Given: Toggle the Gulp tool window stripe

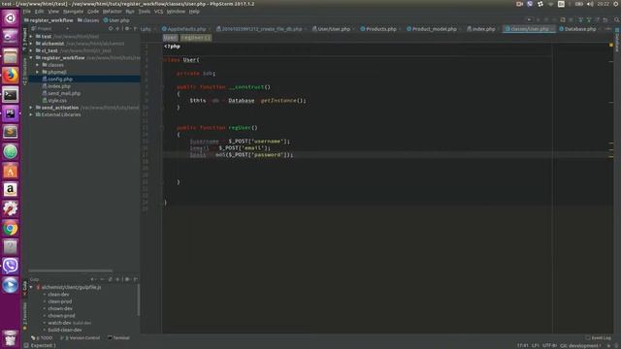Looking at the screenshot, I should coord(25,288).
